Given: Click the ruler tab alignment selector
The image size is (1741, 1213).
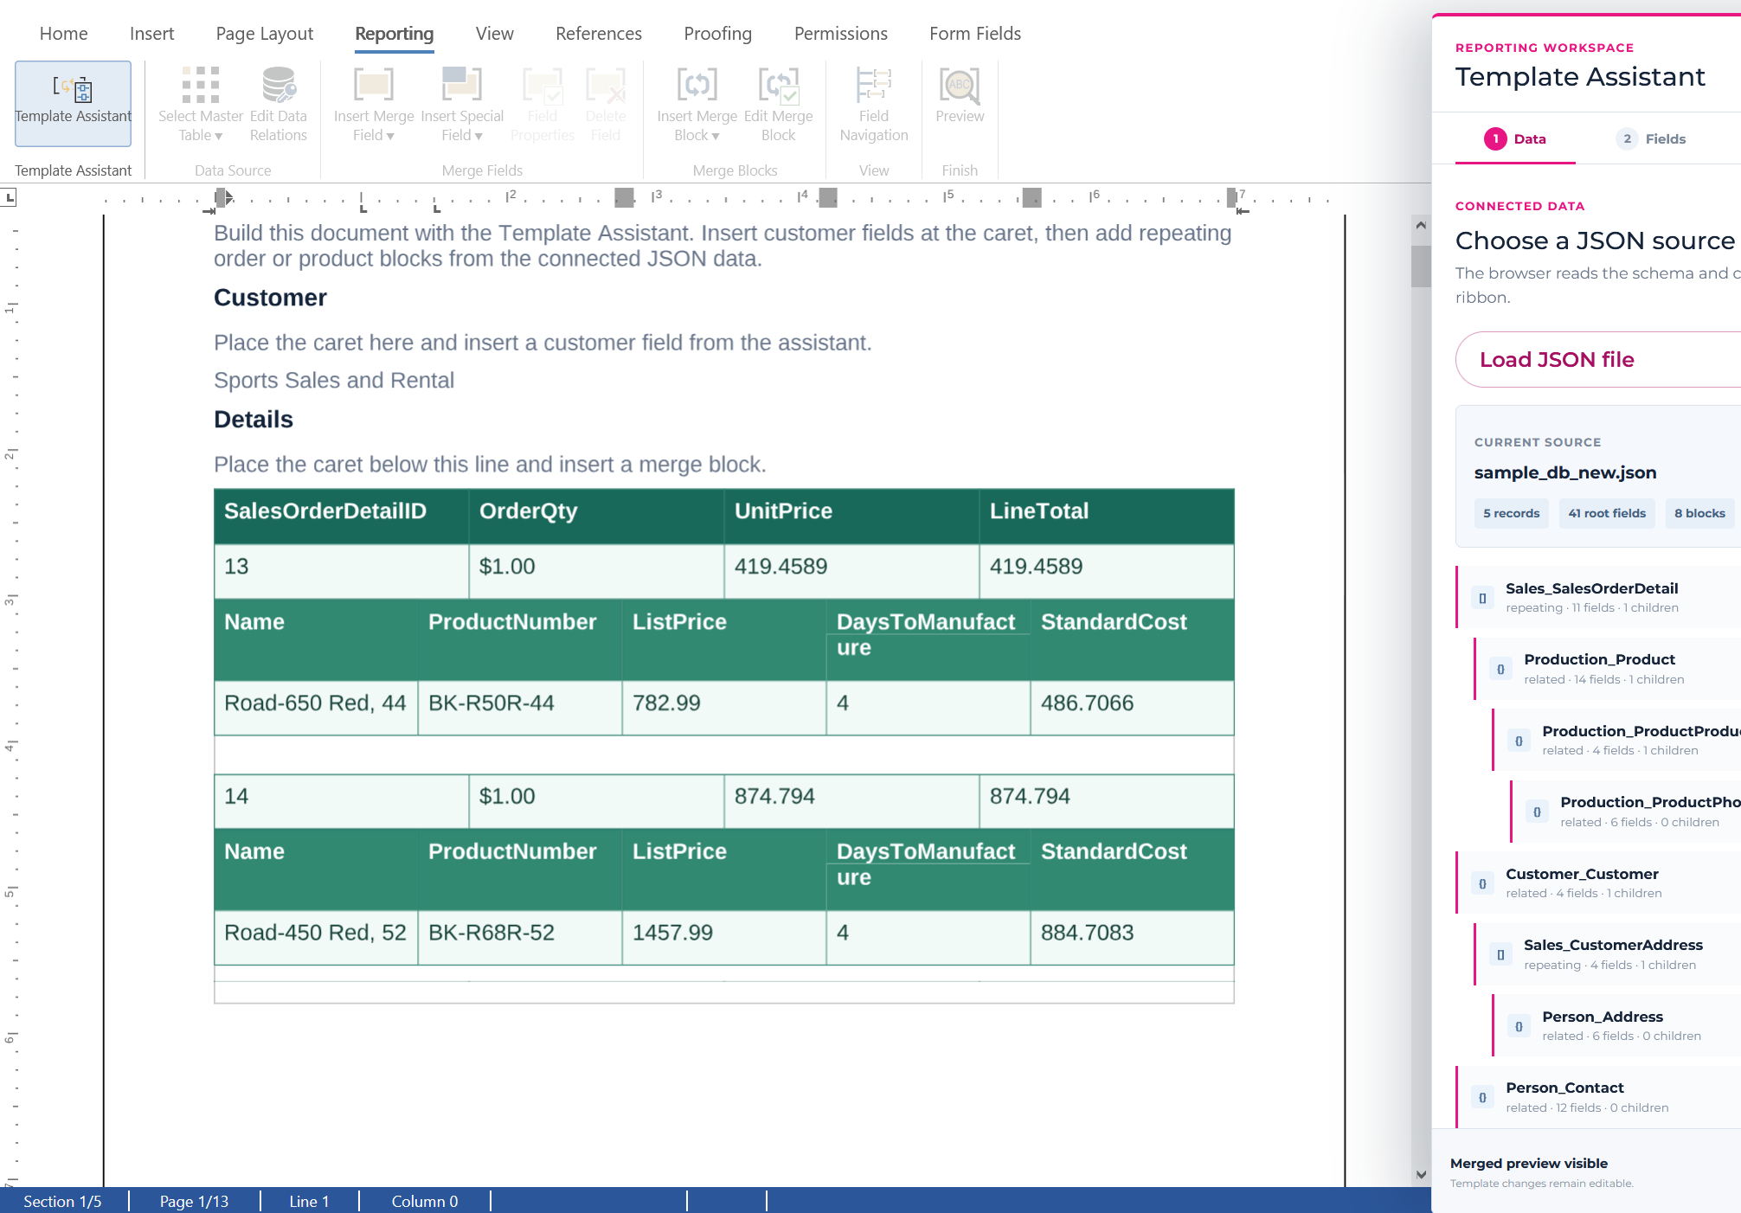Looking at the screenshot, I should [9, 198].
